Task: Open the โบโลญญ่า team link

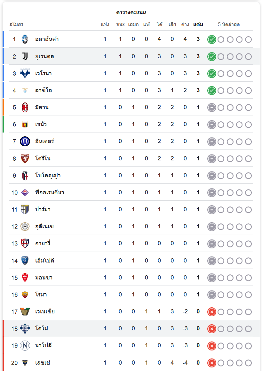Action: (48, 175)
